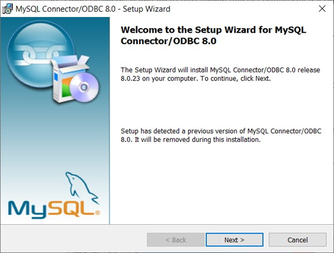Click the greyed-out < Back button

click(x=175, y=240)
